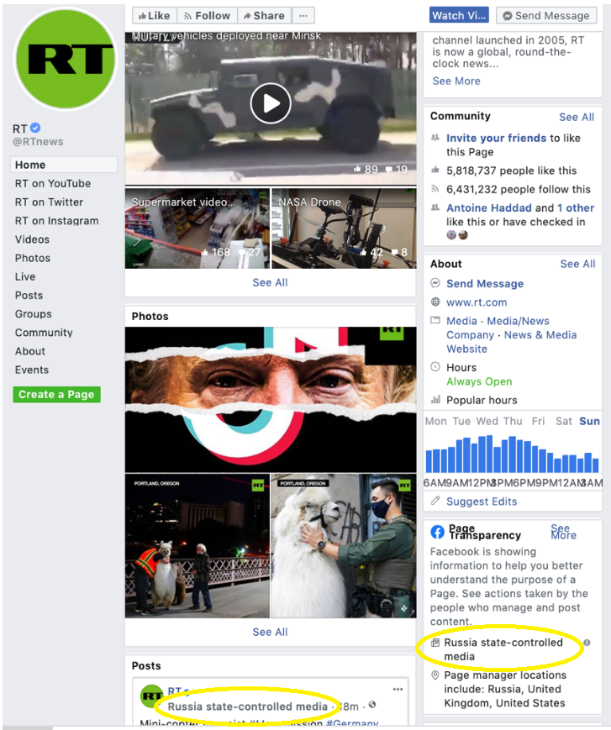Click the clock icon next to Hours
Screen dimensions: 611x730
click(x=435, y=366)
